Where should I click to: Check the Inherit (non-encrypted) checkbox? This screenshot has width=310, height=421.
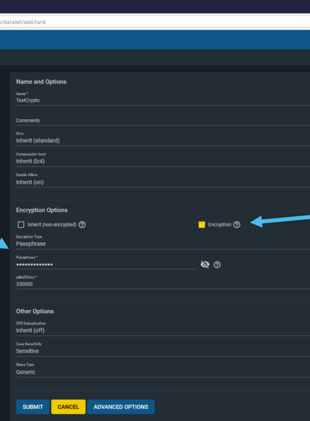pyautogui.click(x=21, y=225)
